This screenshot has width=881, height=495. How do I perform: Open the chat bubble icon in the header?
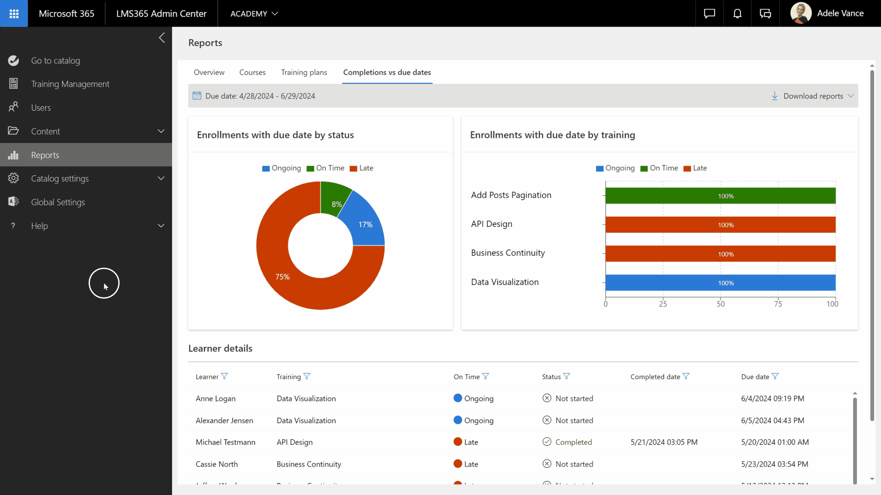pos(709,13)
